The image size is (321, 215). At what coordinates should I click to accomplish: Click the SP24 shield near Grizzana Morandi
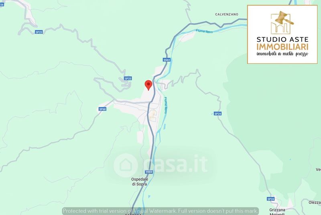[270, 199]
